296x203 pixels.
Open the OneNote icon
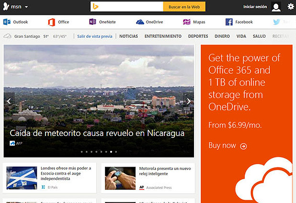point(92,22)
